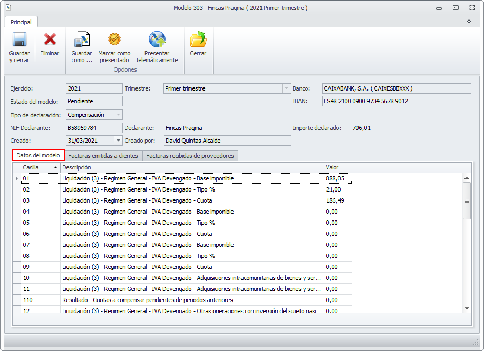
Task: Click the Guardar y cerrar save icon
Action: click(x=19, y=40)
